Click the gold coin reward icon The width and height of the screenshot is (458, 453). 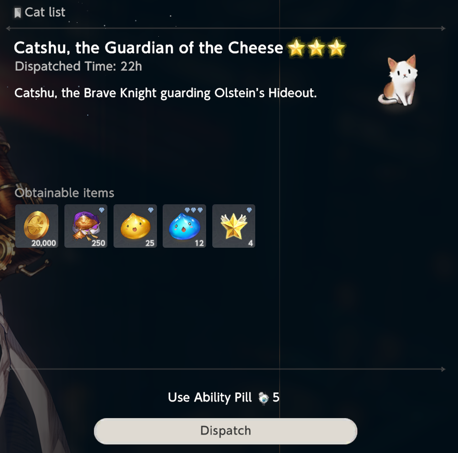pos(37,226)
